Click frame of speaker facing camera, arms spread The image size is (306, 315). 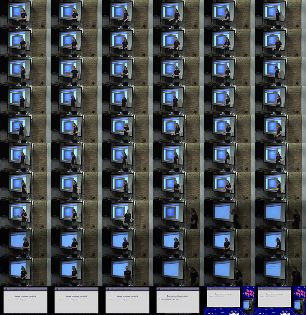pyautogui.click(x=127, y=215)
